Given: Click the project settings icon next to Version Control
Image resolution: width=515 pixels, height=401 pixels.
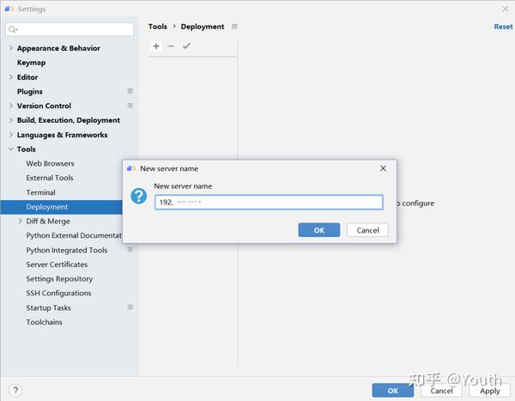Looking at the screenshot, I should pos(130,106).
